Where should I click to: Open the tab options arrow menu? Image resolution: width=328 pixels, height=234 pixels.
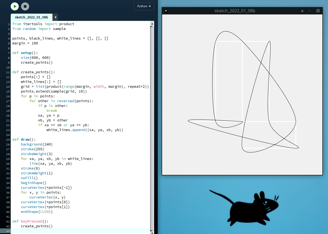tap(56, 17)
